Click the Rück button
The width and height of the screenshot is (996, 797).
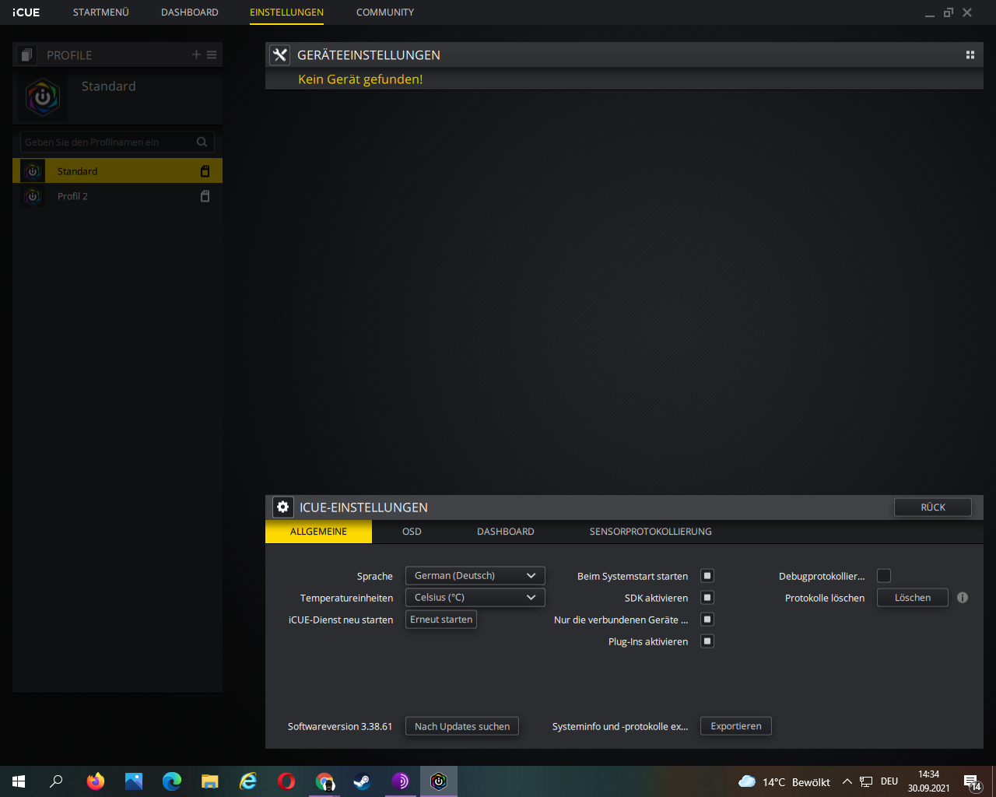(x=933, y=507)
